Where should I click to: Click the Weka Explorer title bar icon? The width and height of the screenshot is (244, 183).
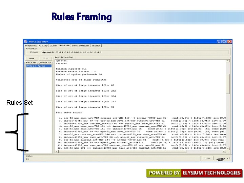(26, 41)
